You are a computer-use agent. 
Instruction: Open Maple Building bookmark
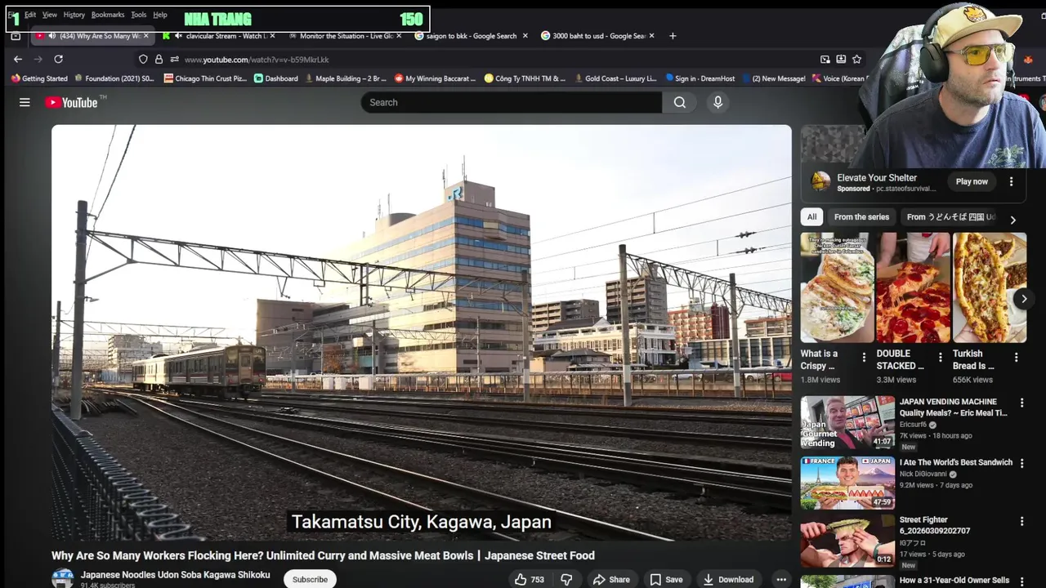[x=346, y=78]
